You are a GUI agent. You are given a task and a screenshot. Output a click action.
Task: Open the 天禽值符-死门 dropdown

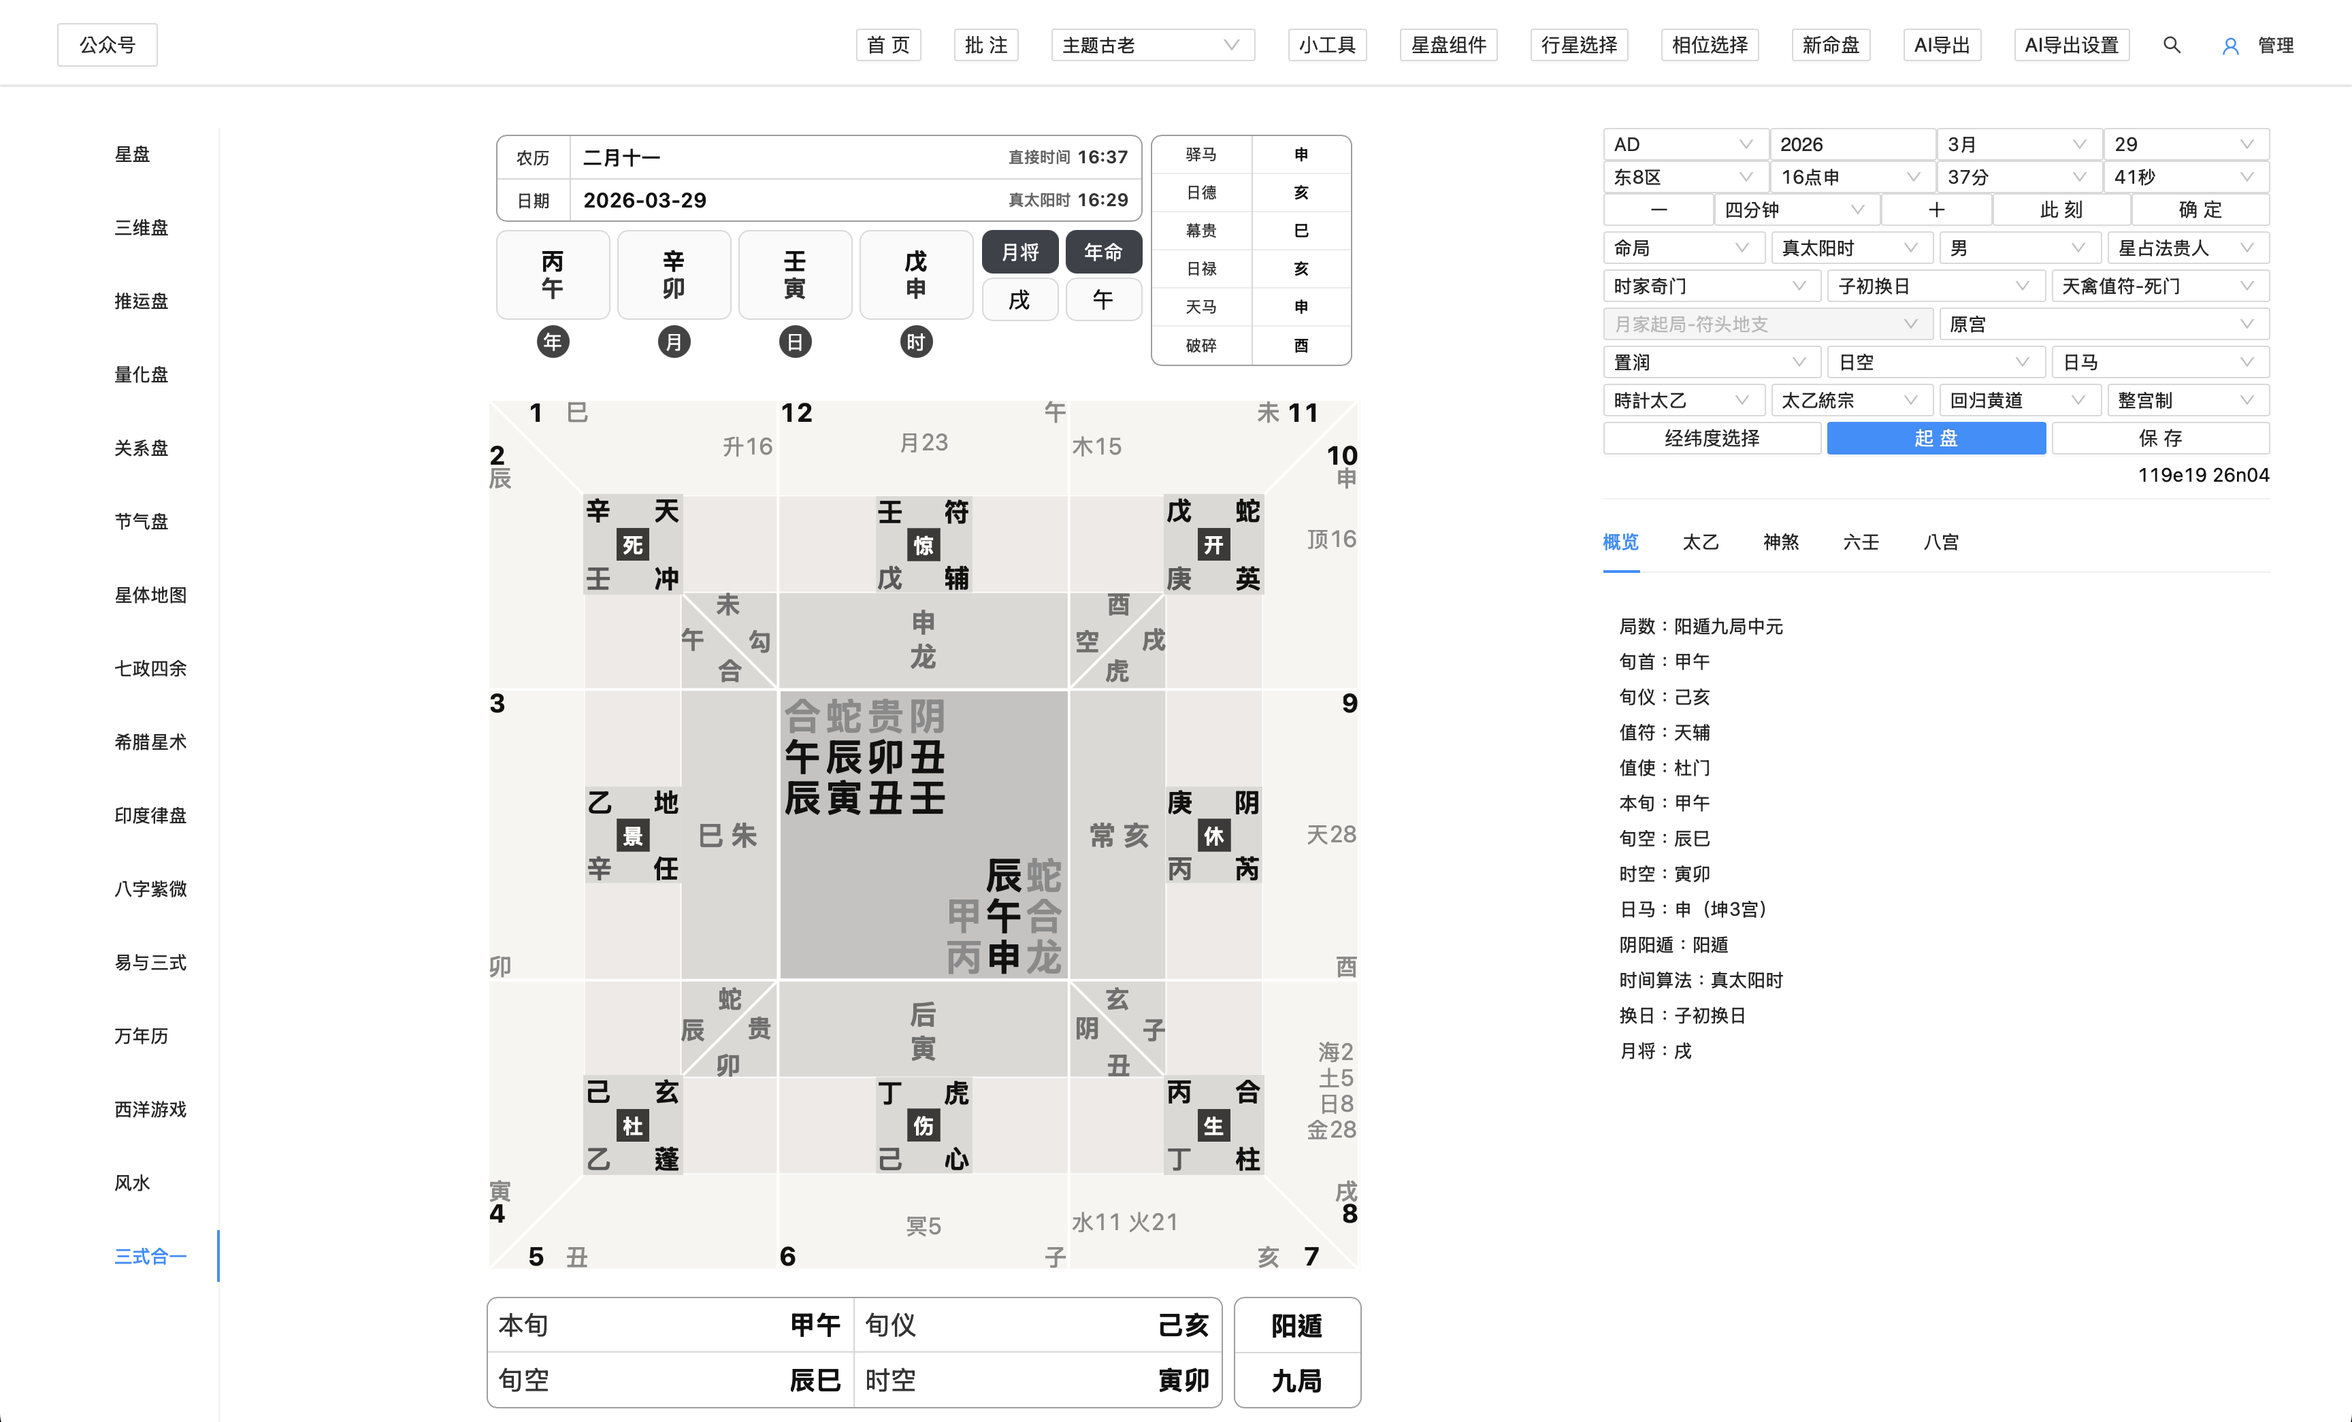point(2160,286)
